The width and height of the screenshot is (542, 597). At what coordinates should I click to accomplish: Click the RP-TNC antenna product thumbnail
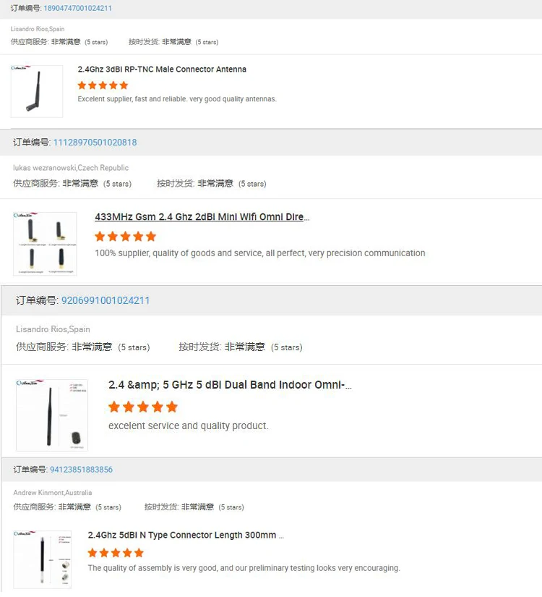point(37,91)
